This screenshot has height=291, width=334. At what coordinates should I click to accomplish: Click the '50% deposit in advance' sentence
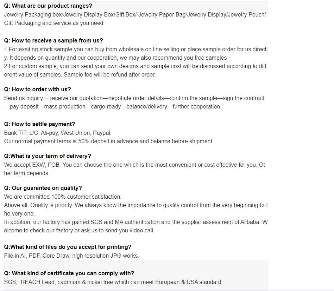coord(109,141)
